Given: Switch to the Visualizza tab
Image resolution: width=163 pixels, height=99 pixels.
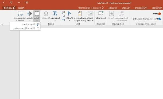Looking at the screenshot, I should (x=113, y=8).
